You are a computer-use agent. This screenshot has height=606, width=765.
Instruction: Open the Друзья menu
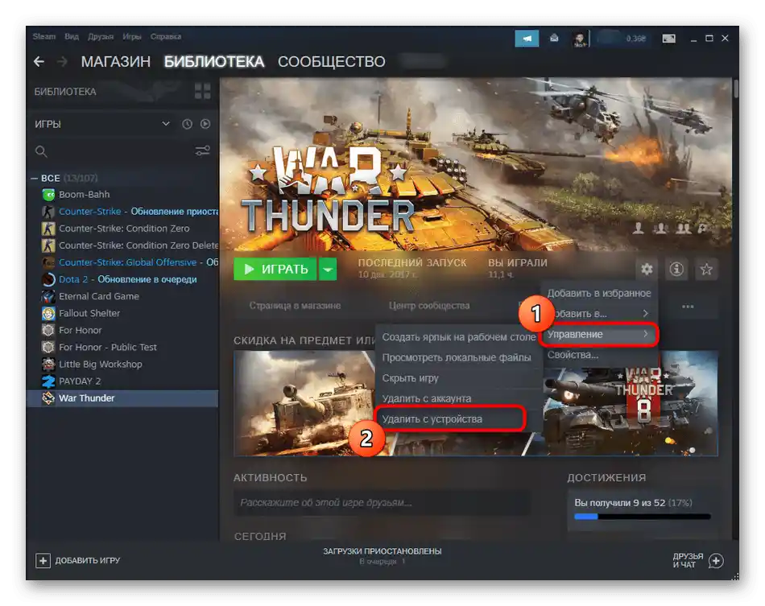coord(101,36)
